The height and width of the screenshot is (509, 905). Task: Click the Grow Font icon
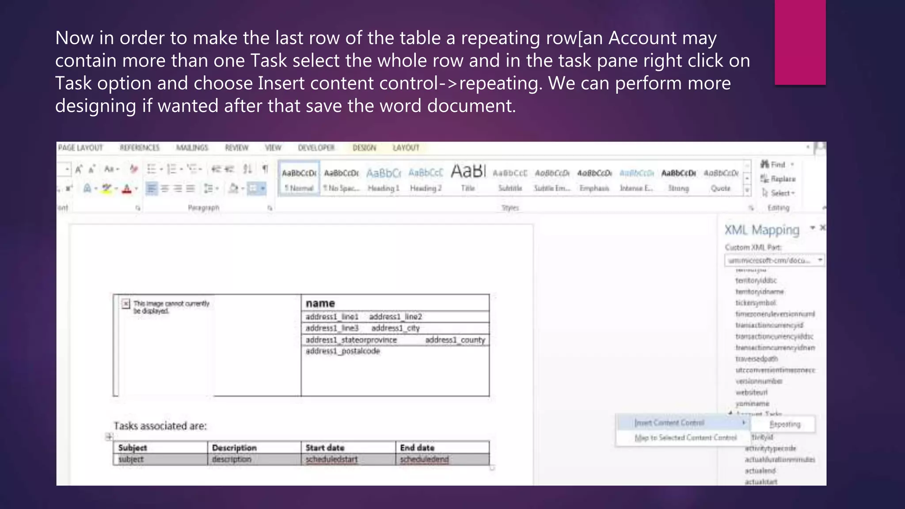pos(79,169)
